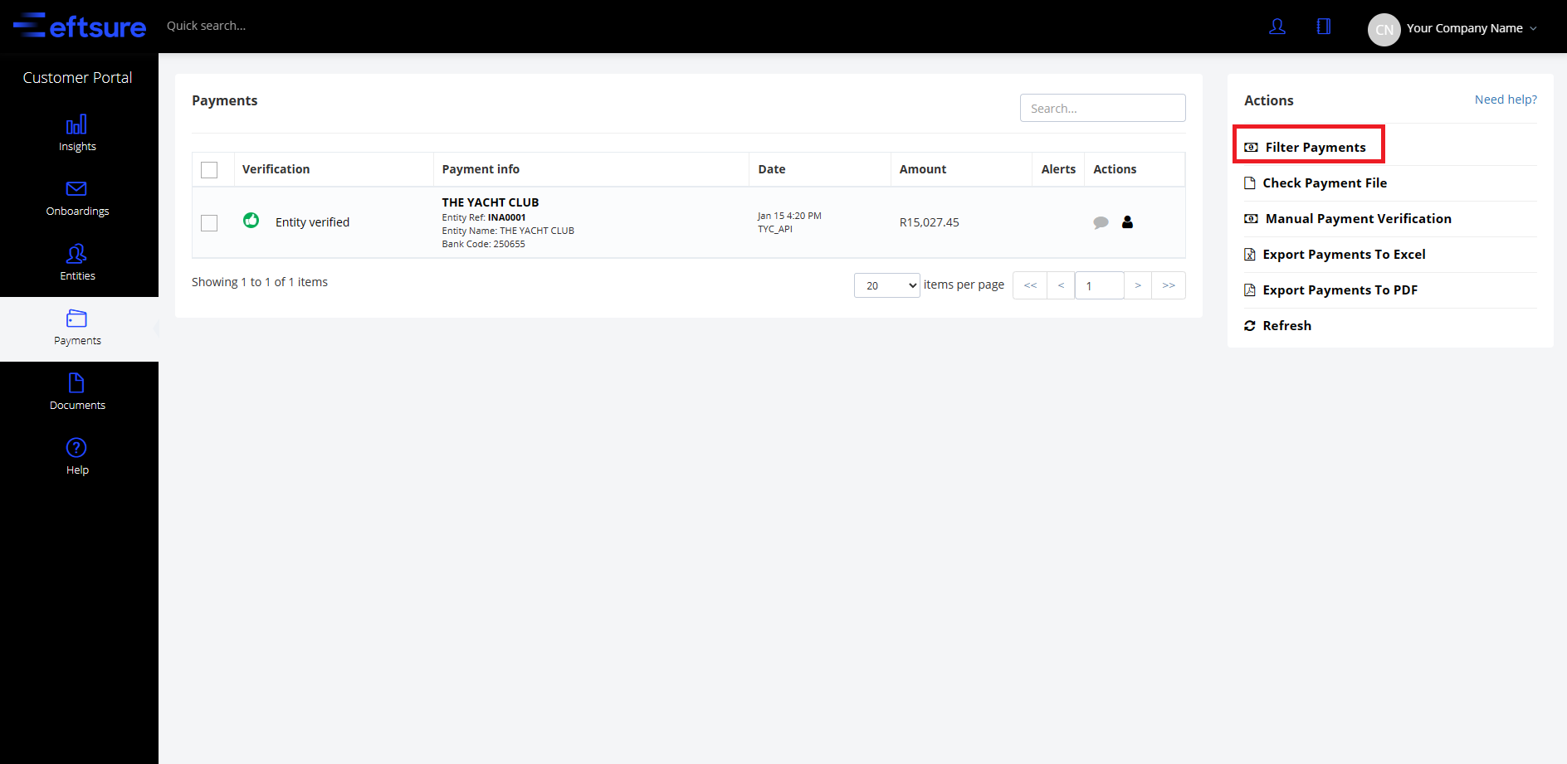Click the Payments search box
The width and height of the screenshot is (1567, 764).
1102,108
